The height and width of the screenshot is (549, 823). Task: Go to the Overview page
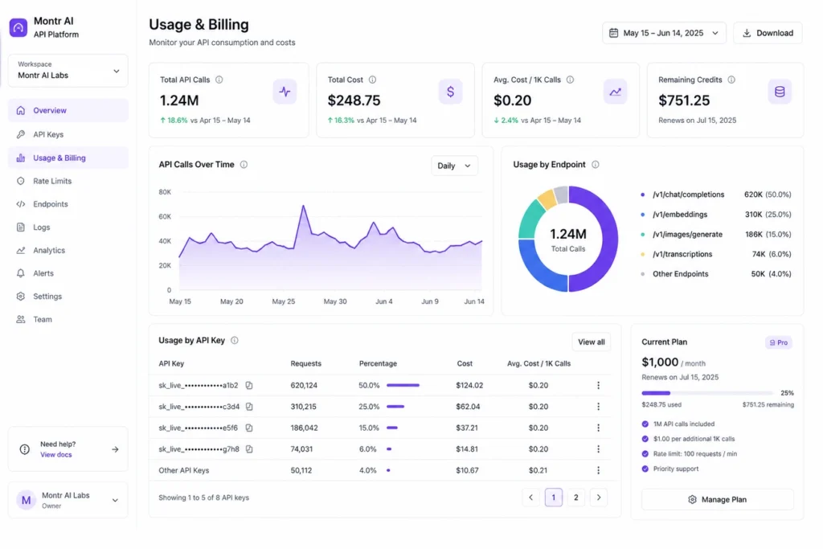pos(68,111)
